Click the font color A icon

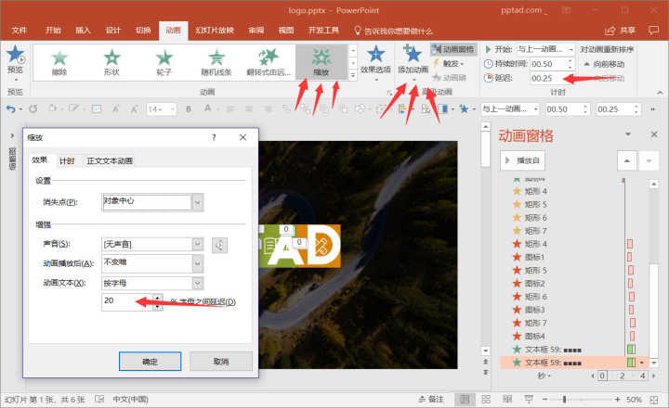point(207,109)
